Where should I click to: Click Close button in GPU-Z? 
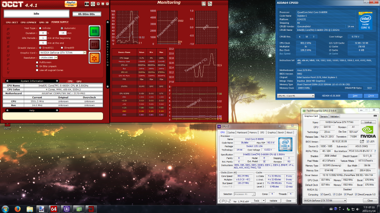coord(370,200)
